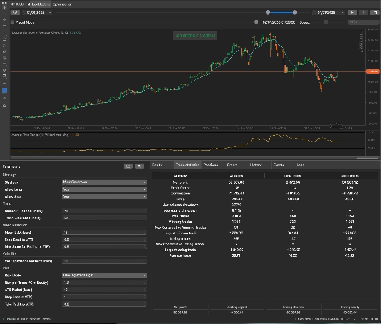Click the Fade Band (x ATR) field
The image size is (381, 324).
(x=104, y=240)
